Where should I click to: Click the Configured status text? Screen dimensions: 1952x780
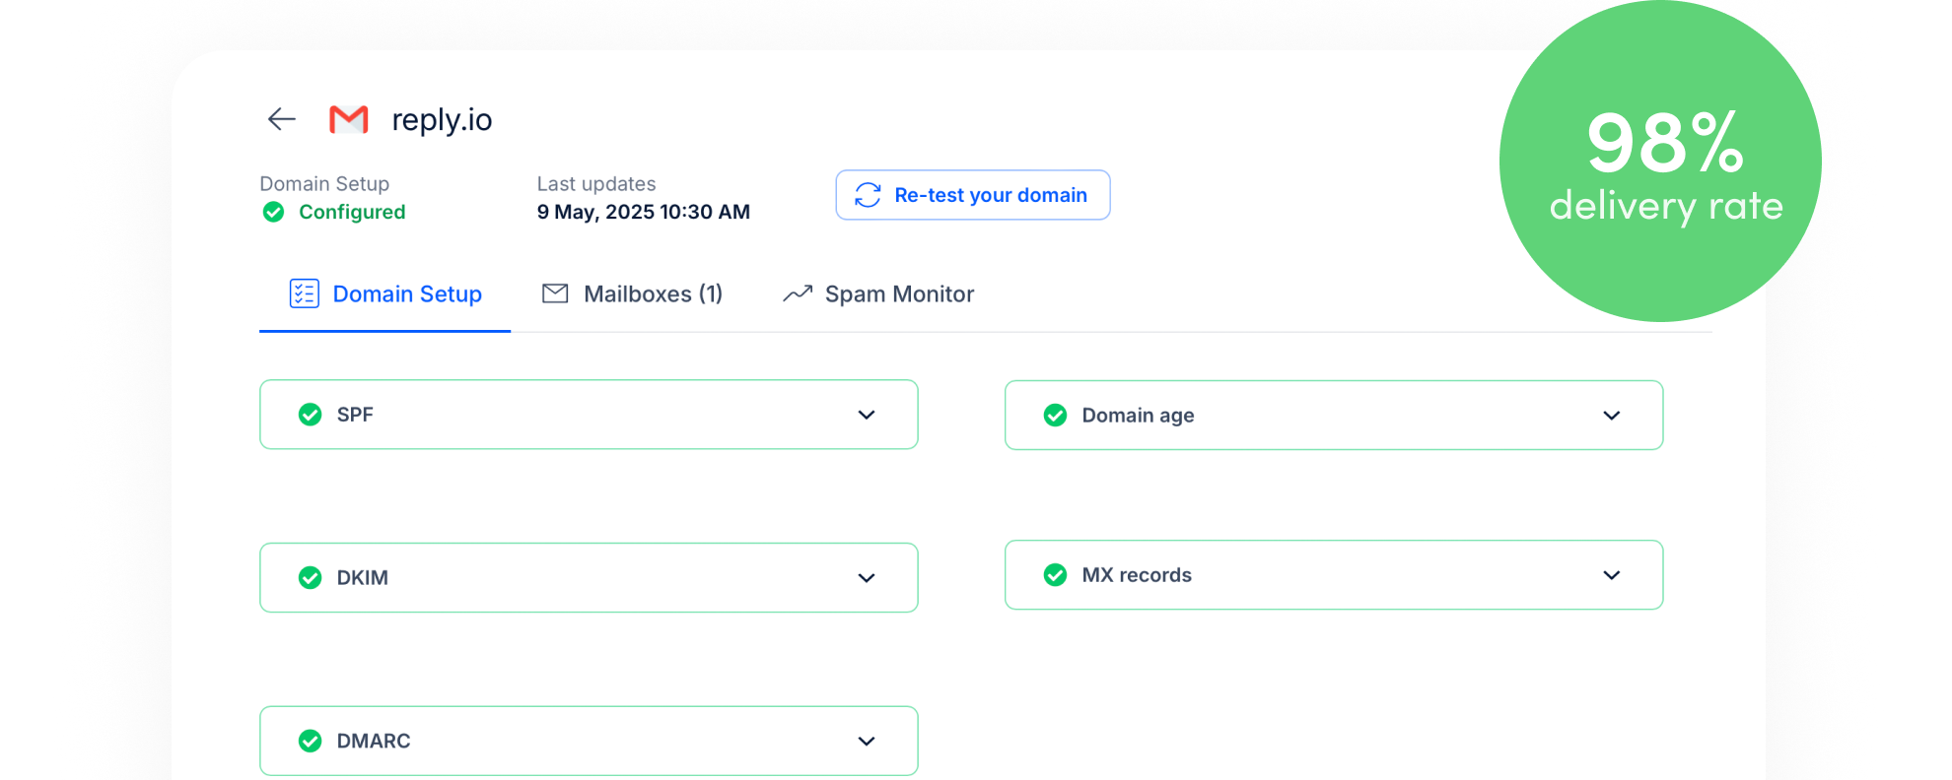click(x=352, y=212)
